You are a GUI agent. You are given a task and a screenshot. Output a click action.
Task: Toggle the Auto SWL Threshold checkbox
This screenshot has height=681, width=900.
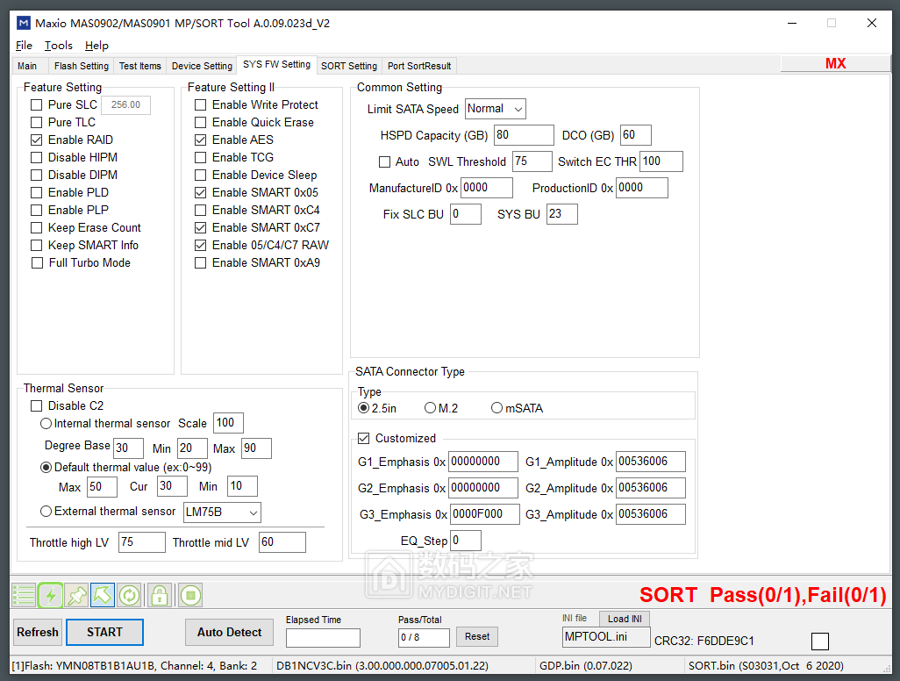point(384,162)
